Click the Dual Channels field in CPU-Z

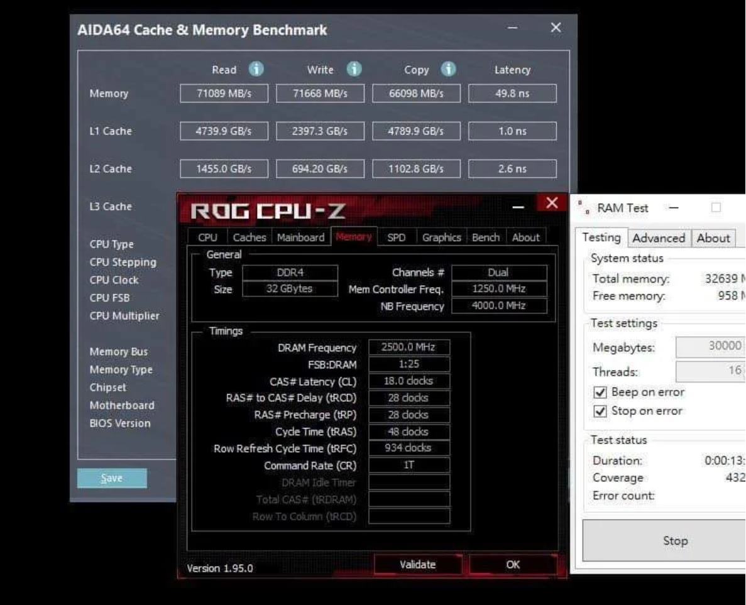(x=499, y=273)
